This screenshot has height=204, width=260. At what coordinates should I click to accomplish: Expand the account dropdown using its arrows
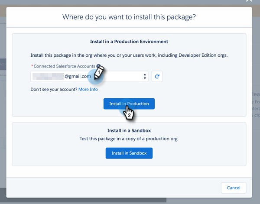click(x=145, y=77)
